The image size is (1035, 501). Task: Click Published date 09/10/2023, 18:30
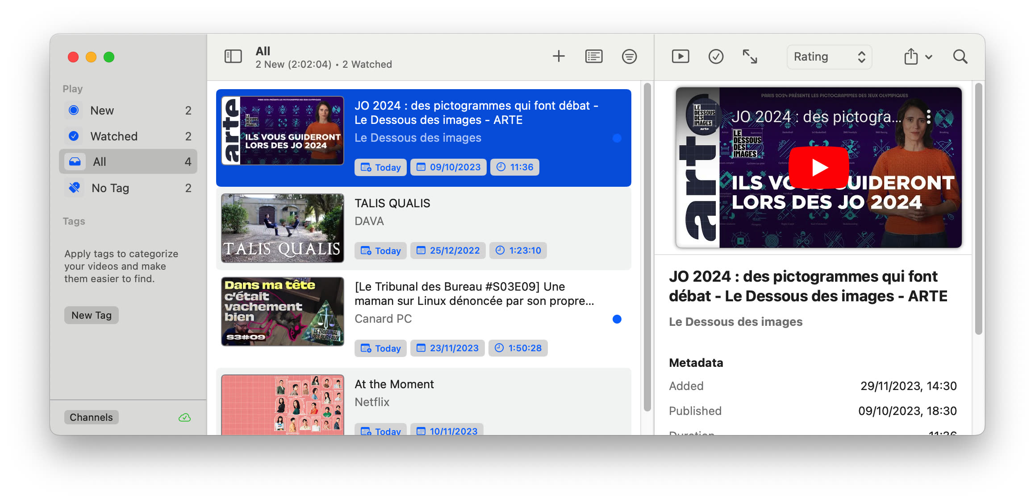(x=907, y=411)
